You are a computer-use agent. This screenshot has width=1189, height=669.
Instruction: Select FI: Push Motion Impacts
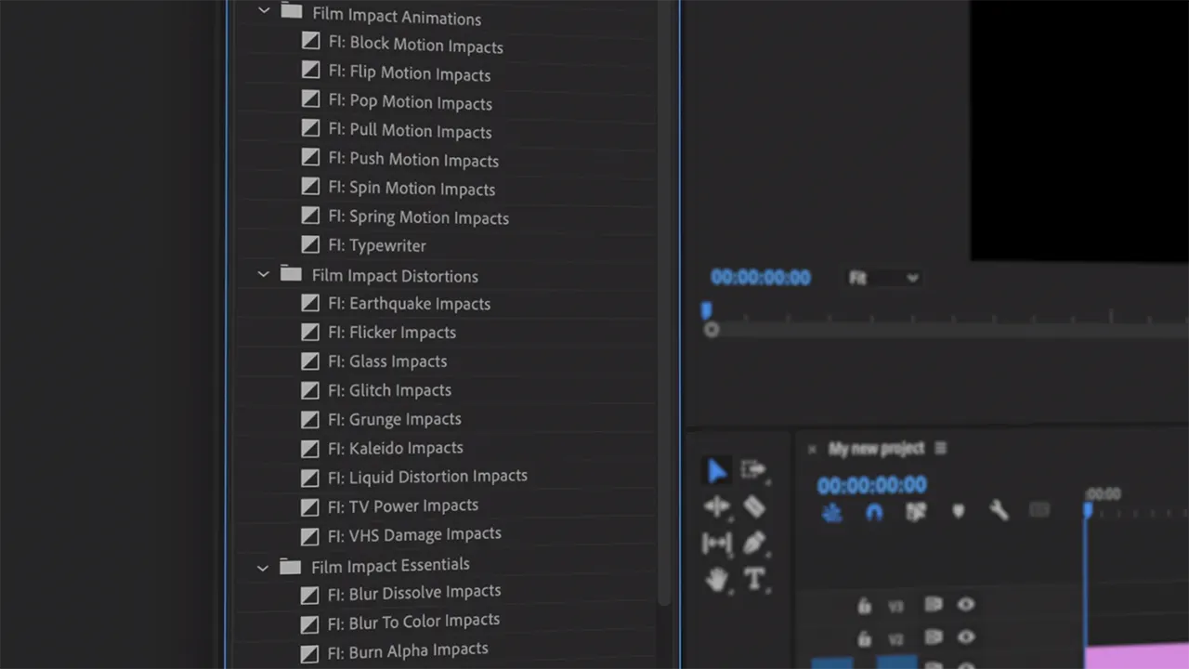pyautogui.click(x=413, y=160)
